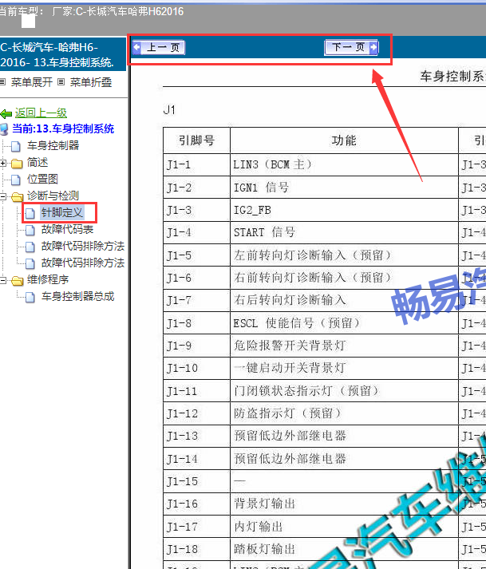486x569 pixels.
Task: Click the 维修程序 open folder icon
Action: (x=17, y=280)
